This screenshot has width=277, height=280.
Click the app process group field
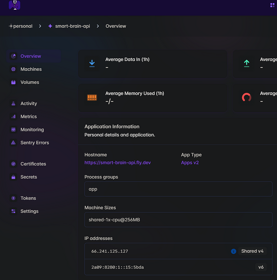178,189
